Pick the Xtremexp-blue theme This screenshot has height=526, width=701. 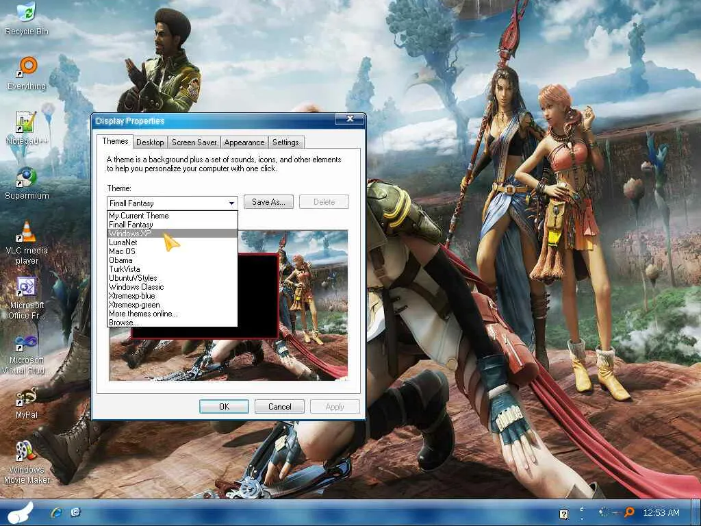point(172,296)
